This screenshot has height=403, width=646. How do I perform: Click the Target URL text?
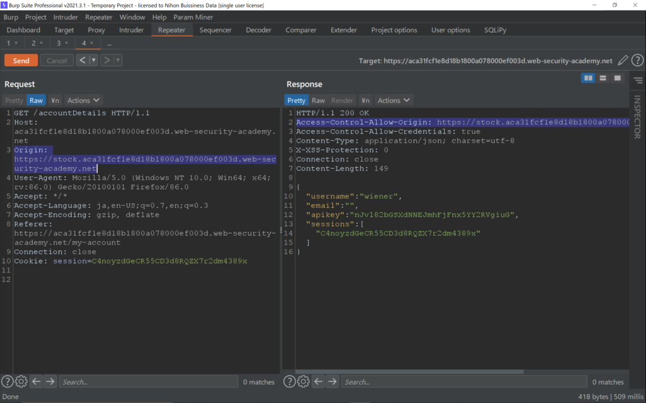[486, 61]
